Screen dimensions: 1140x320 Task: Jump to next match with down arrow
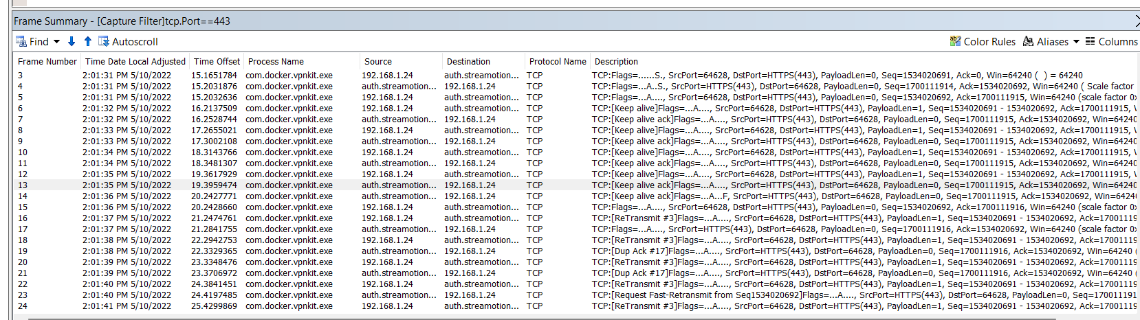coord(72,42)
